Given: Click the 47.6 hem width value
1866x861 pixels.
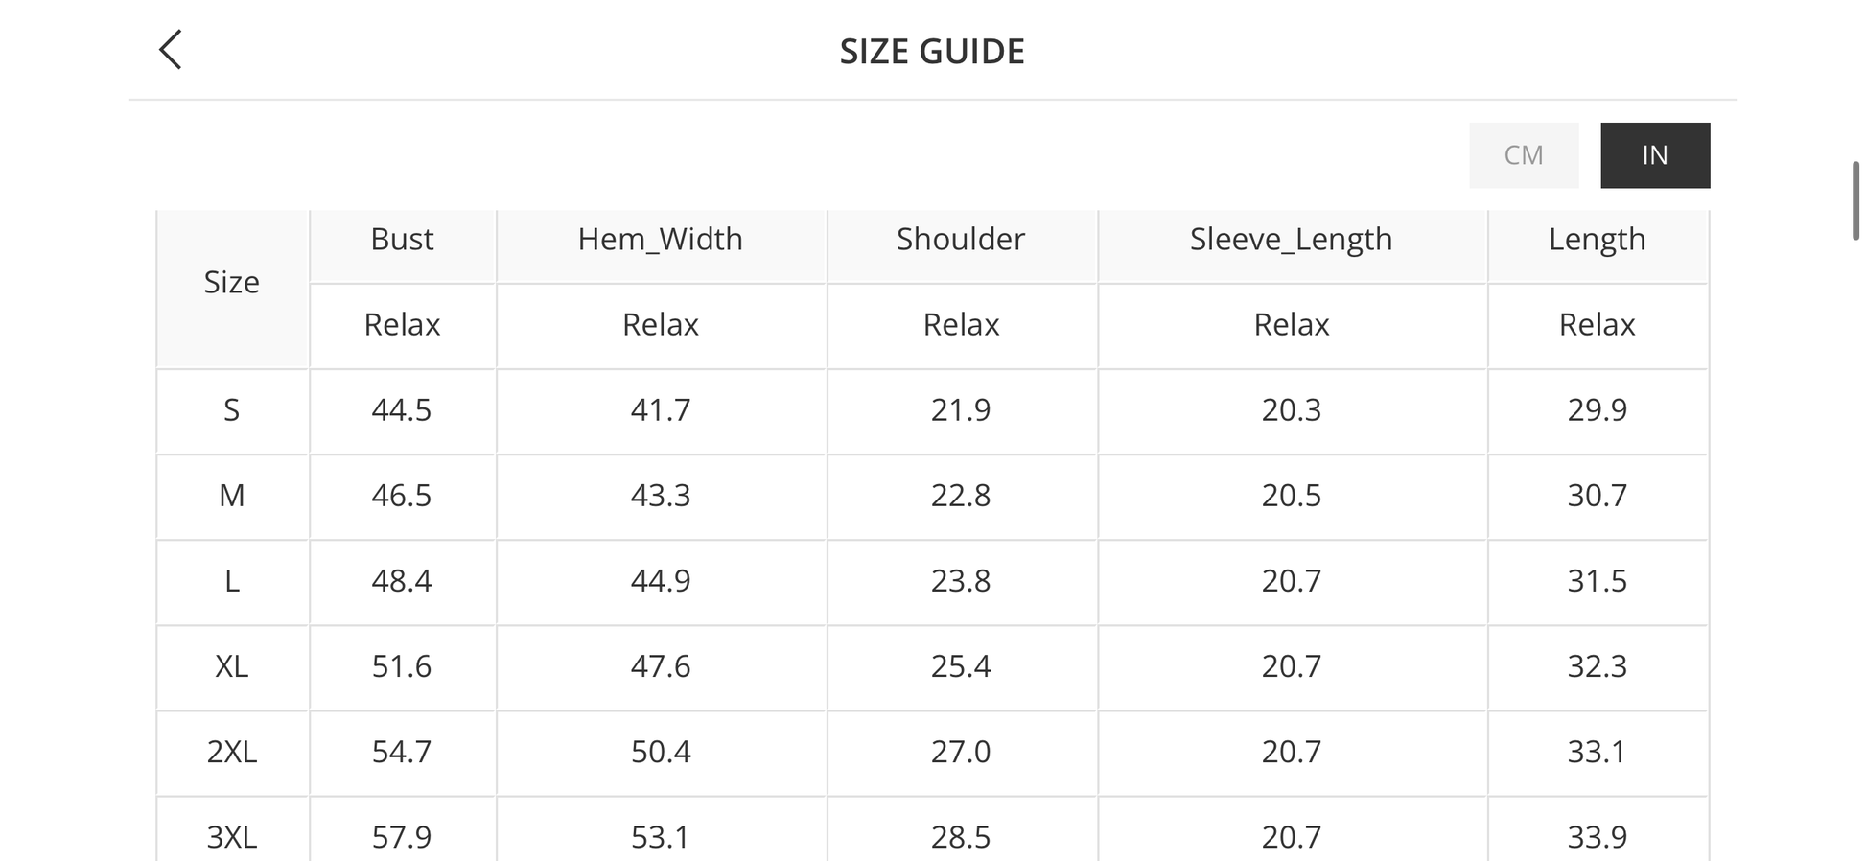Looking at the screenshot, I should click(x=660, y=666).
